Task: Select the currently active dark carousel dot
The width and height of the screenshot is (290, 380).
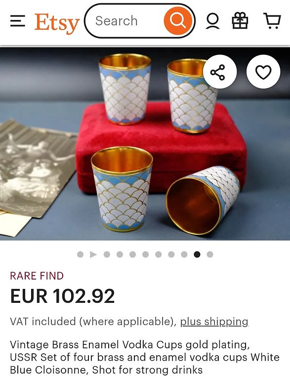Action: tap(197, 254)
